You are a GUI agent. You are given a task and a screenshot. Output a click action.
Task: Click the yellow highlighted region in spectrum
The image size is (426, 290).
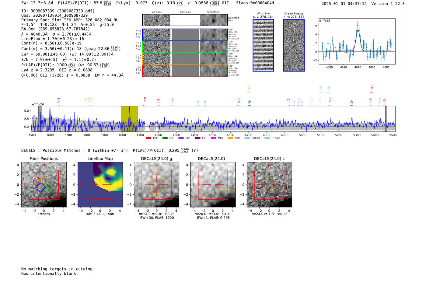[129, 119]
